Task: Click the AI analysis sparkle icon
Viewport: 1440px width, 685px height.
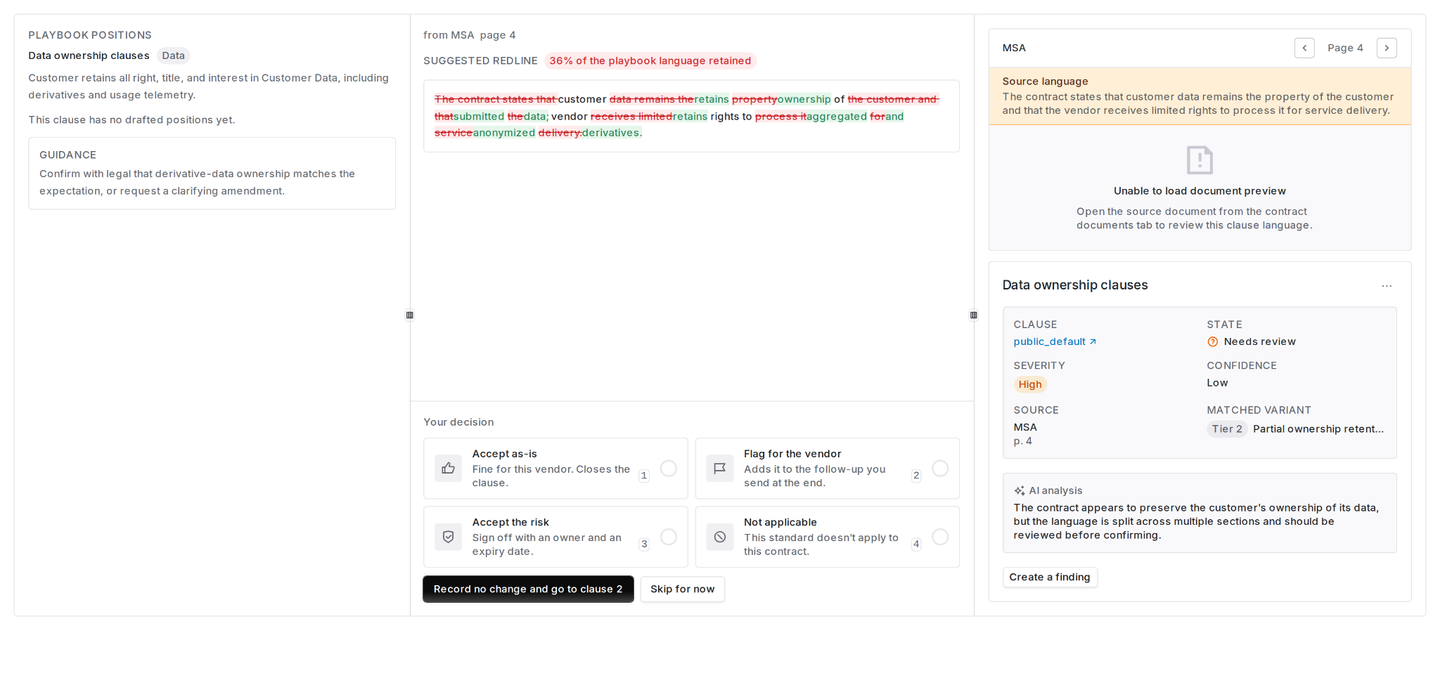Action: tap(1020, 491)
